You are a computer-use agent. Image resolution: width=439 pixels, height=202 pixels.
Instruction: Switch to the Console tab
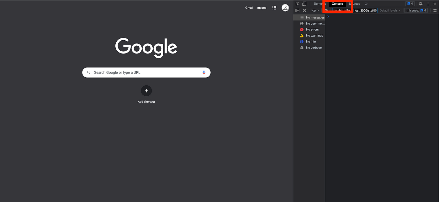pos(337,4)
